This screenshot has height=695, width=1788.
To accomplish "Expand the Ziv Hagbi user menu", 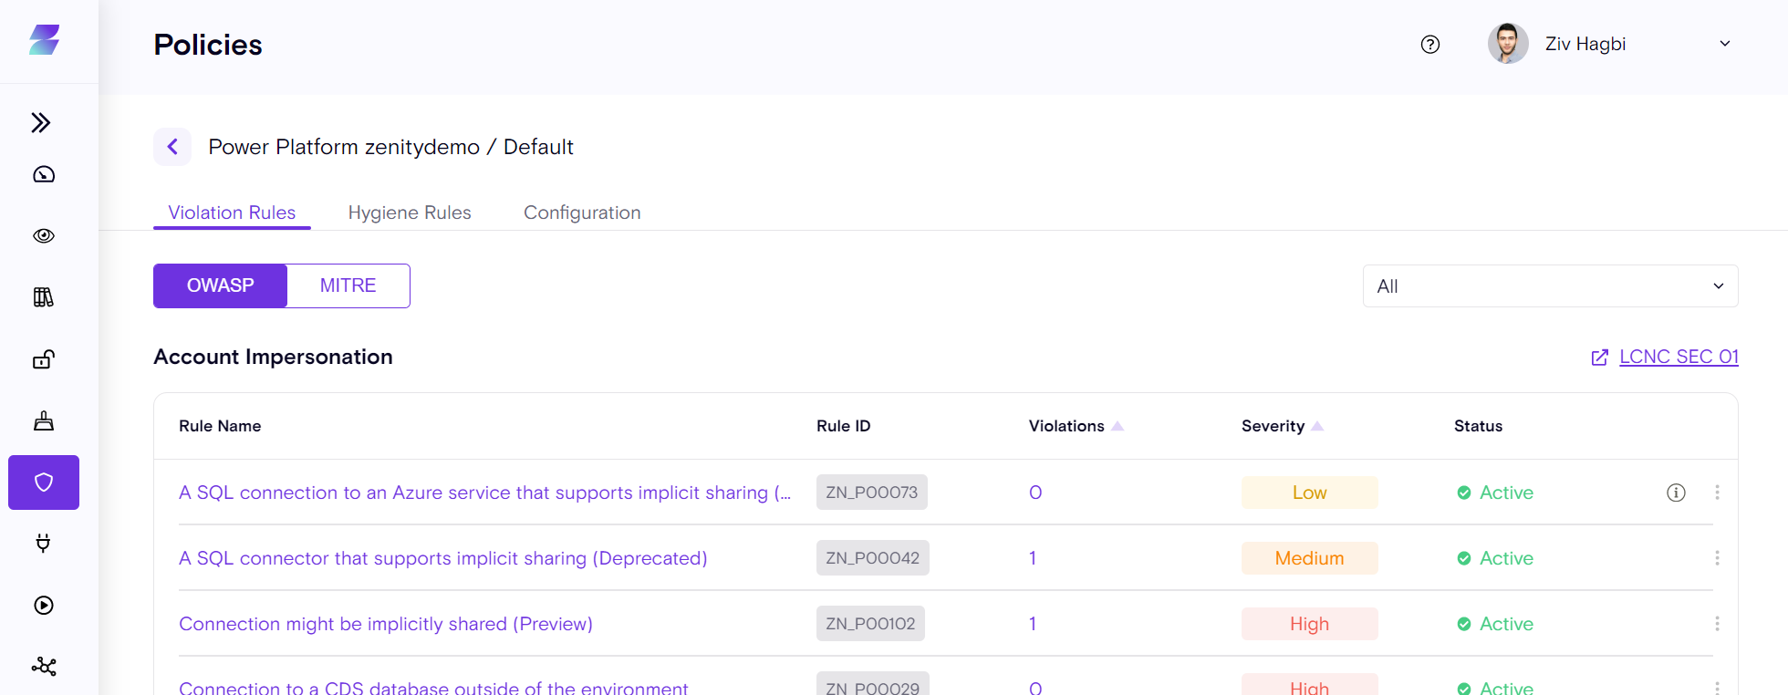I will pos(1724,44).
